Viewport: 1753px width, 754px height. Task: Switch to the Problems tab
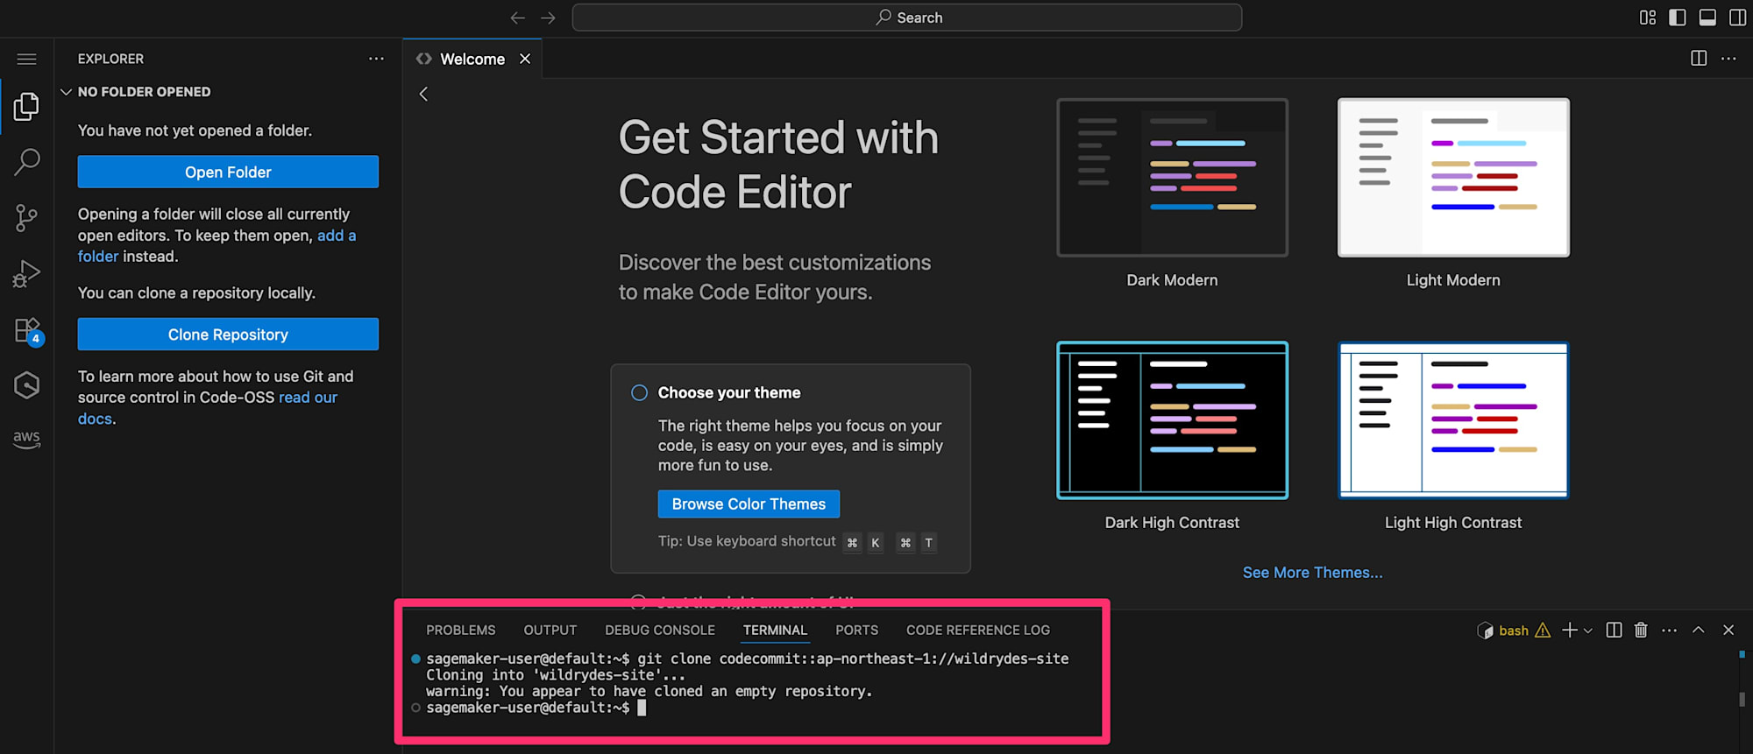click(460, 631)
